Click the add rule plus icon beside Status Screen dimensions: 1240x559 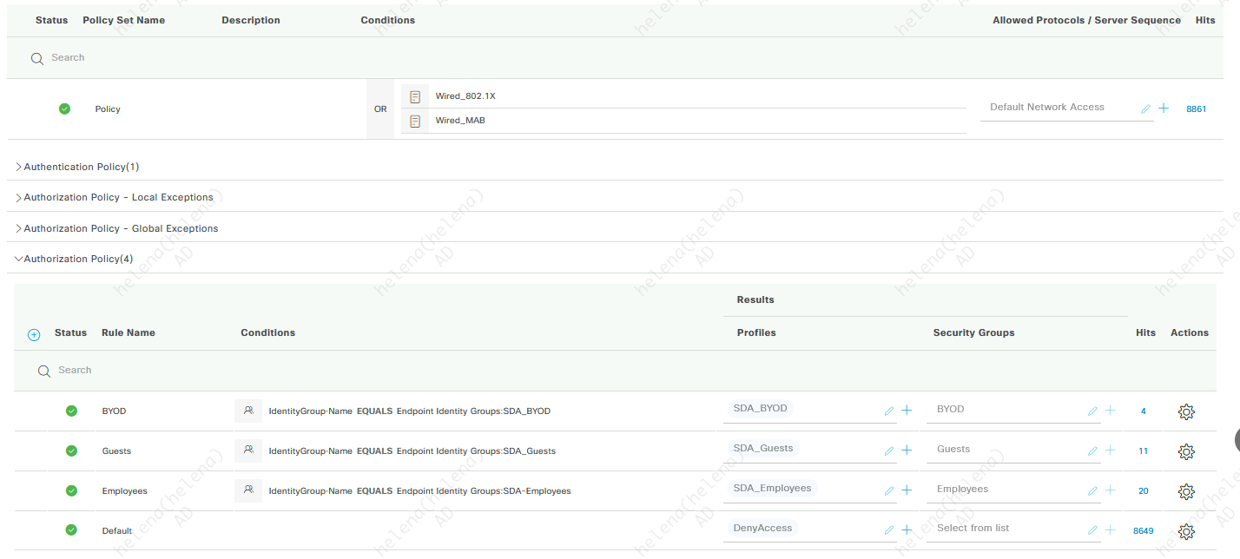(x=35, y=334)
